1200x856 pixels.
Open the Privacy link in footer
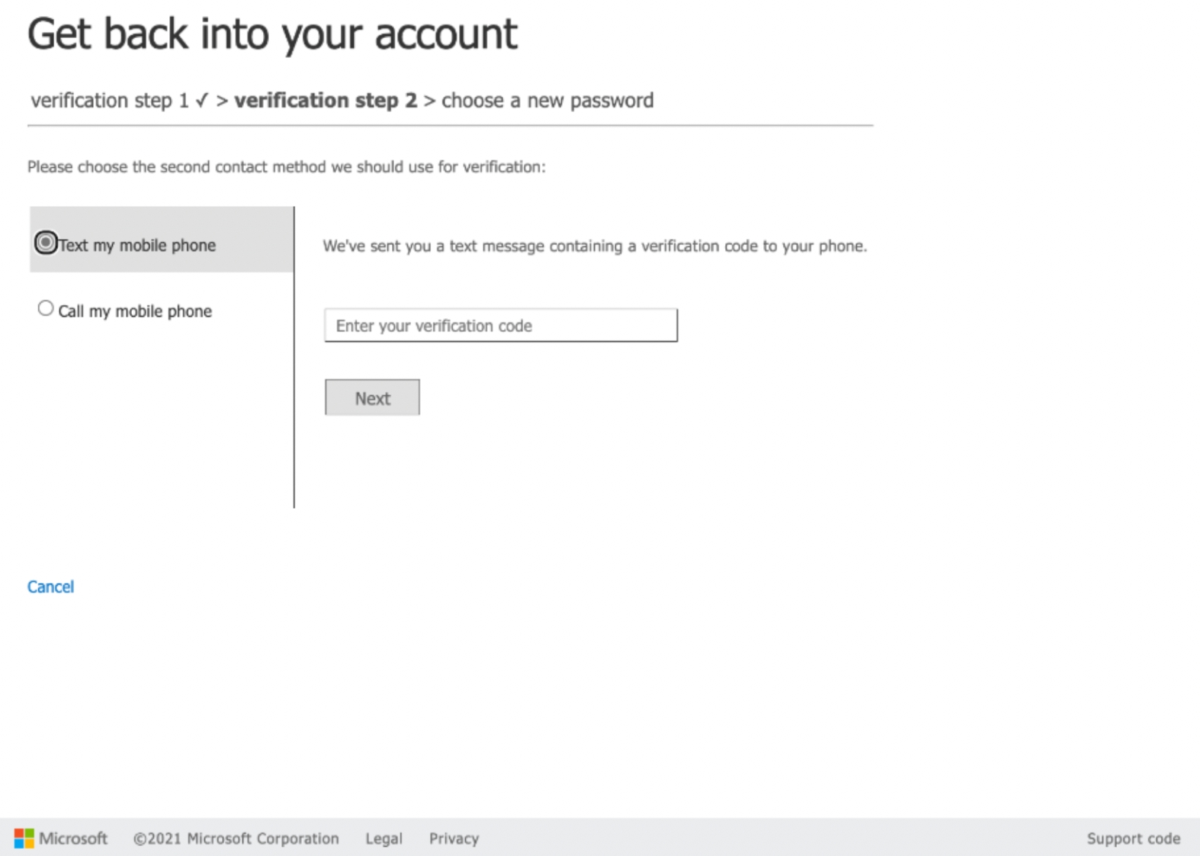[x=454, y=838]
